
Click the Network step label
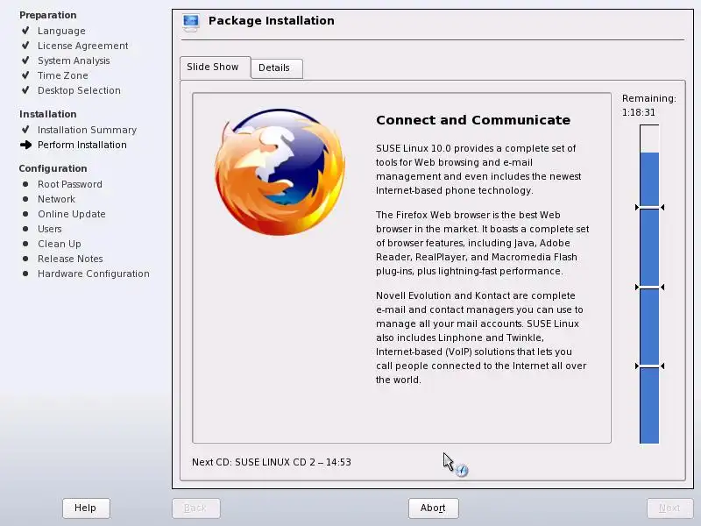pyautogui.click(x=56, y=199)
